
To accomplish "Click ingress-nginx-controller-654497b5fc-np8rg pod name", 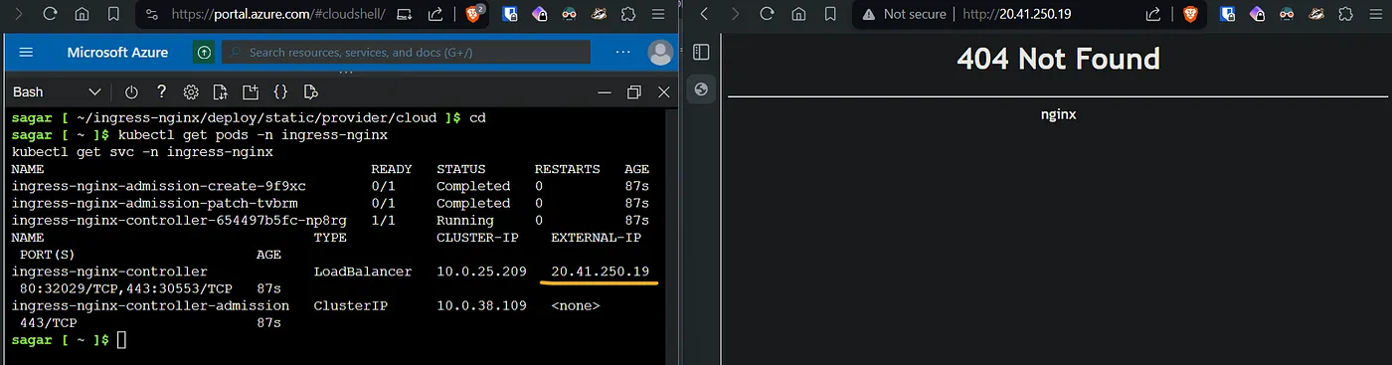I will [179, 220].
